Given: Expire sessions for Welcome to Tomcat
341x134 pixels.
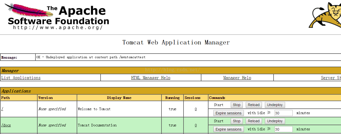Looking at the screenshot, I should pos(228,113).
